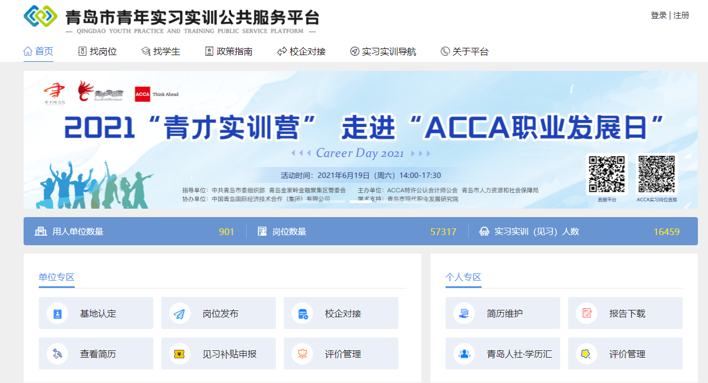Click the platform logo icon in header
Screen dimensions: 708x383
[40, 17]
